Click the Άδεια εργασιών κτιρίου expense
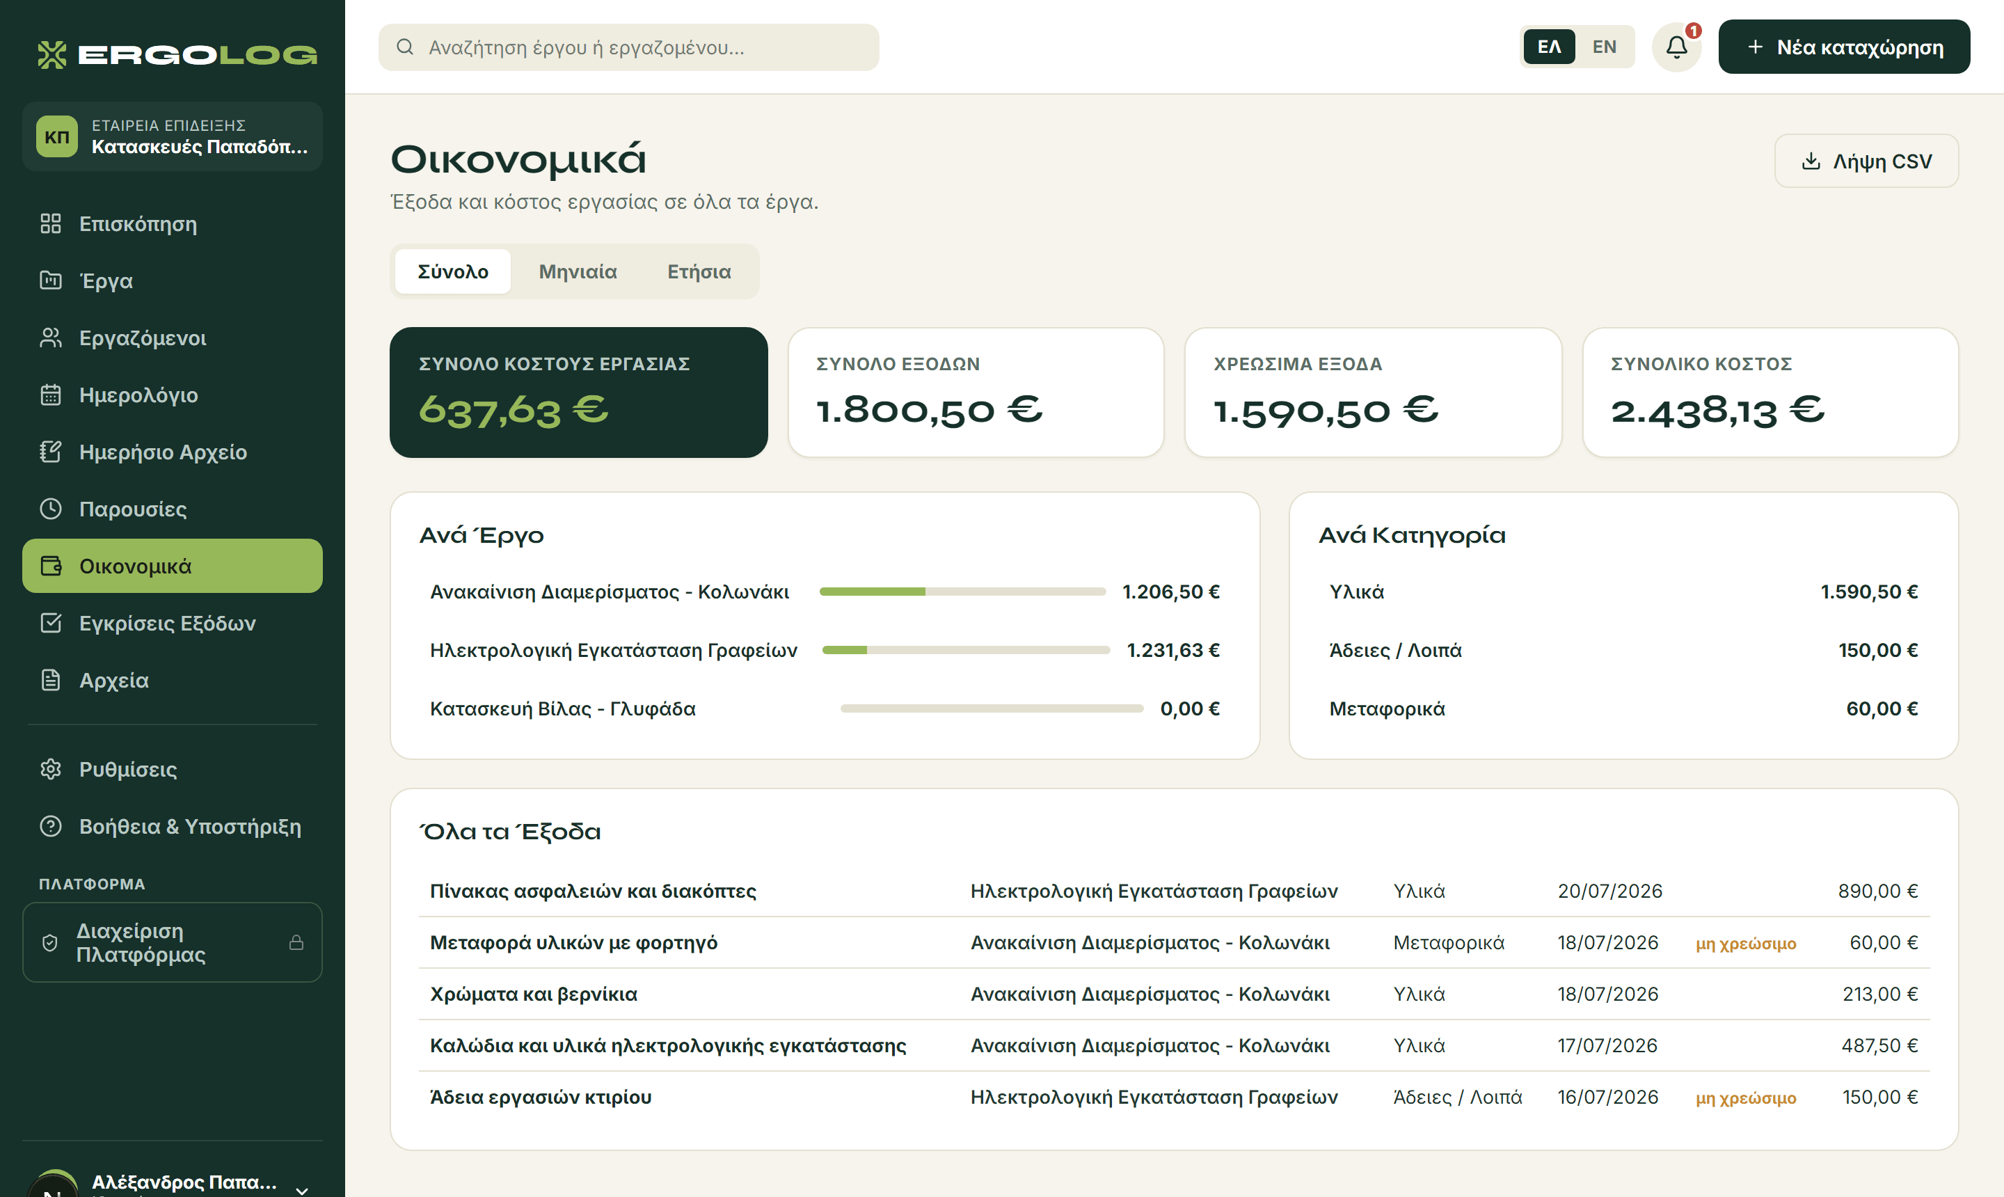Image resolution: width=2004 pixels, height=1197 pixels. [1174, 1097]
